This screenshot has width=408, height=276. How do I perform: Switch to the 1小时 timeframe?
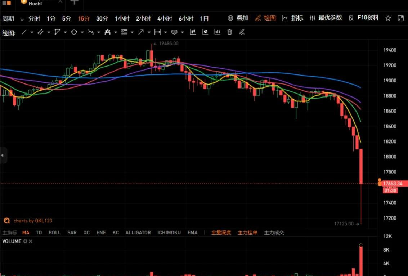pos(122,19)
